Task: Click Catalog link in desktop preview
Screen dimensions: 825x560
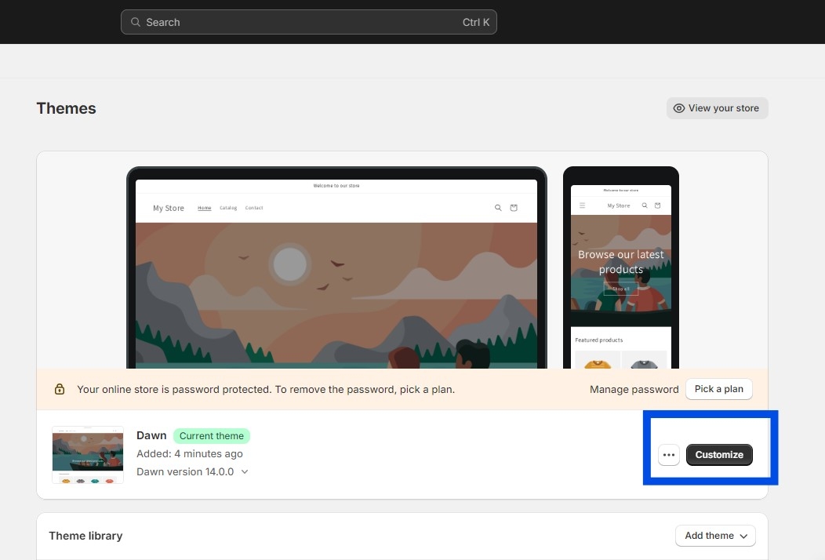Action: pos(228,208)
